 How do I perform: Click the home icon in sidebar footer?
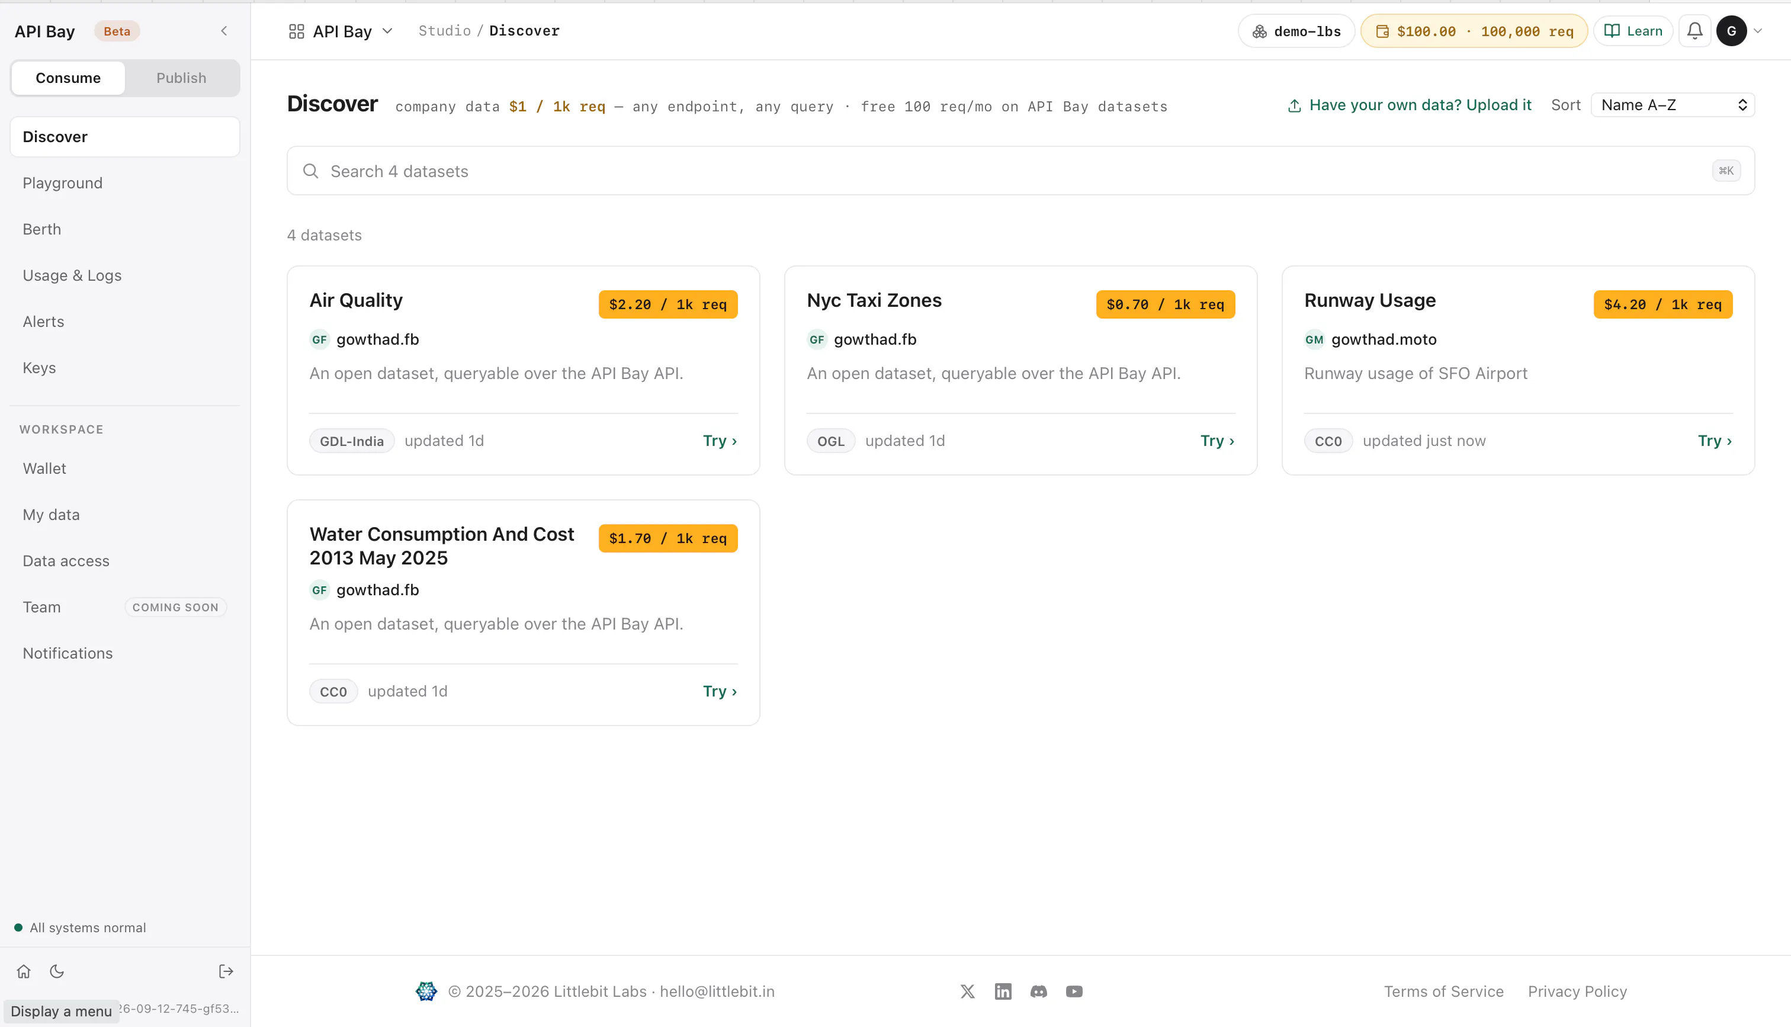tap(24, 971)
